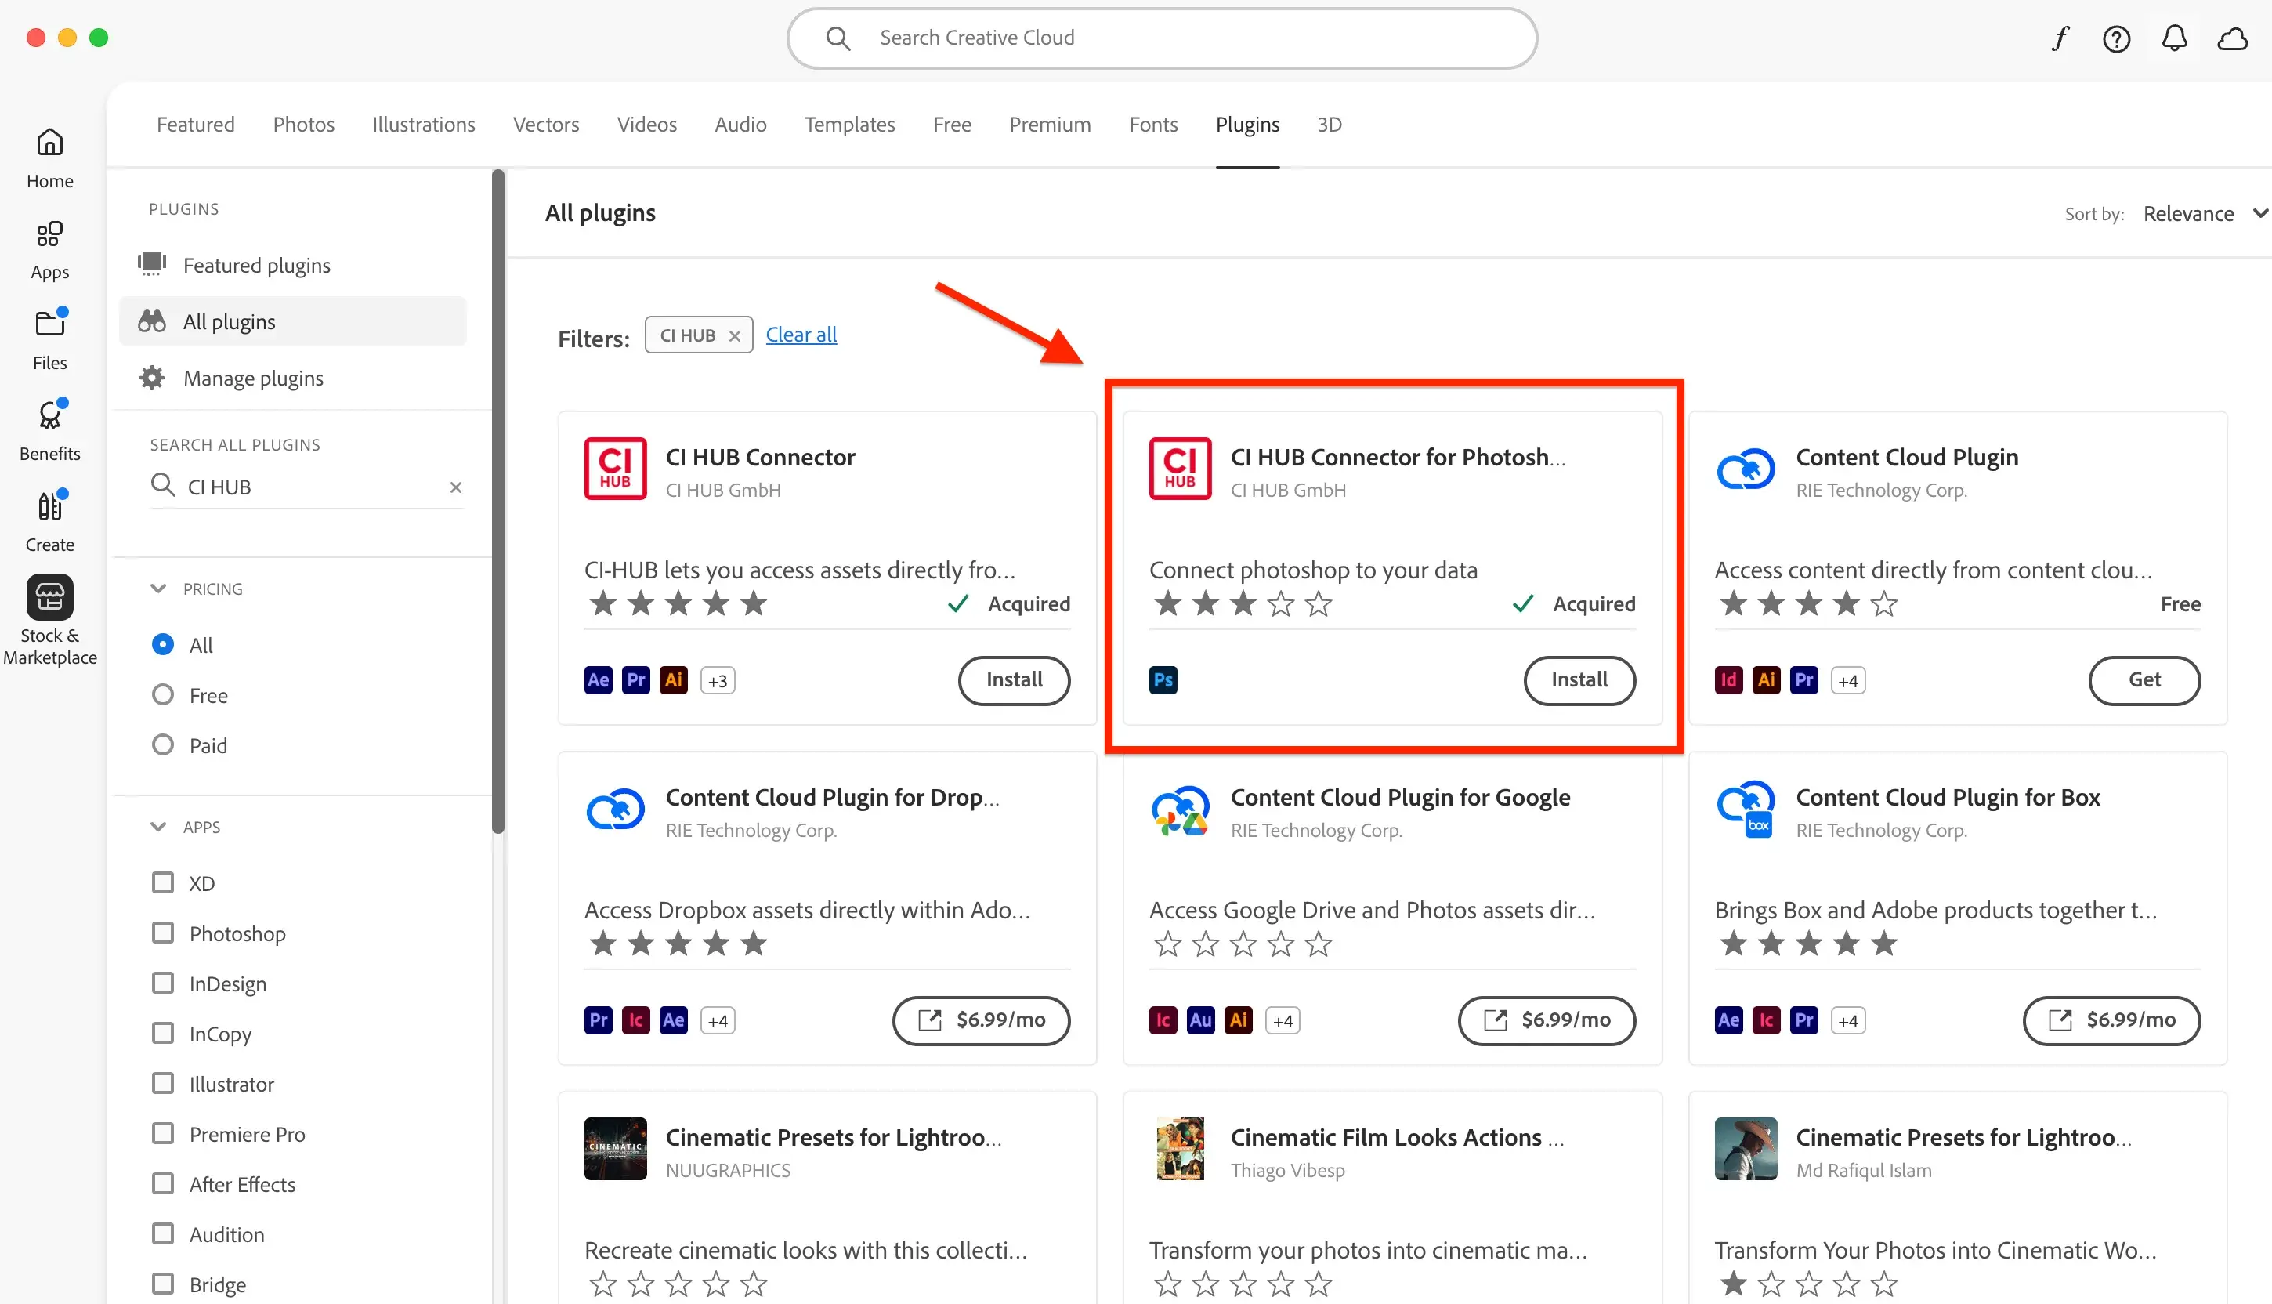
Task: Click the InDesign icon on Content Cloud Plugin card
Action: click(1728, 679)
